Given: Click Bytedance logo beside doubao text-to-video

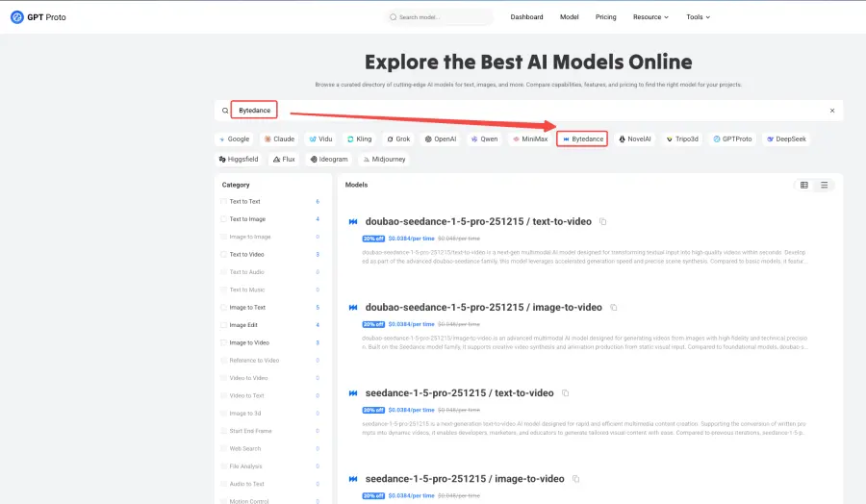Looking at the screenshot, I should (353, 222).
